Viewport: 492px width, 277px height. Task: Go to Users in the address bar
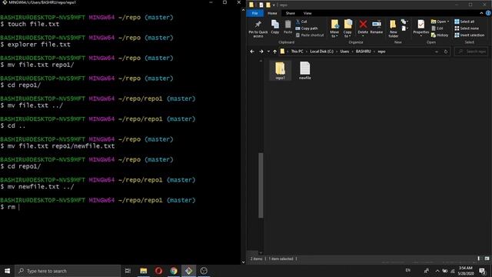coord(344,52)
